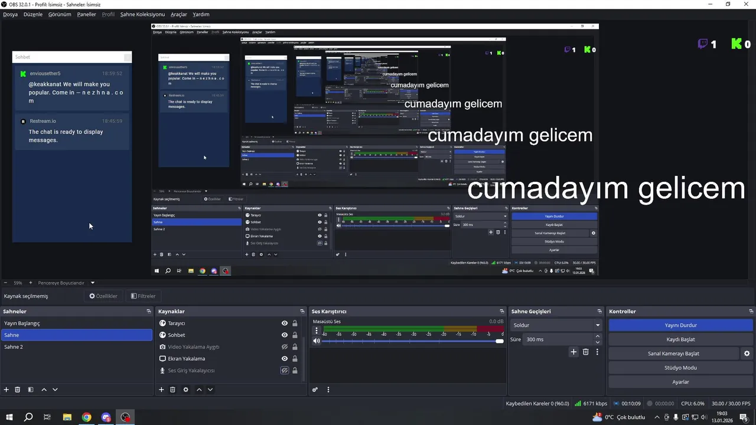Open Windows search on the taskbar
The height and width of the screenshot is (425, 756).
coord(28,417)
